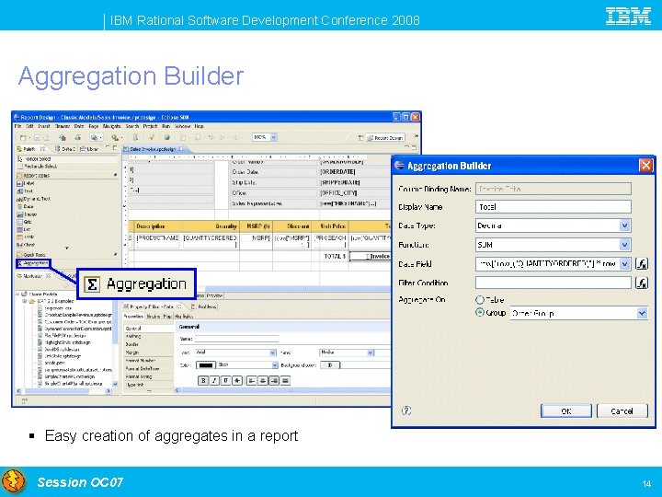Select Group radio under Aggregate On
Viewport: 662px width, 497px height.
[480, 313]
